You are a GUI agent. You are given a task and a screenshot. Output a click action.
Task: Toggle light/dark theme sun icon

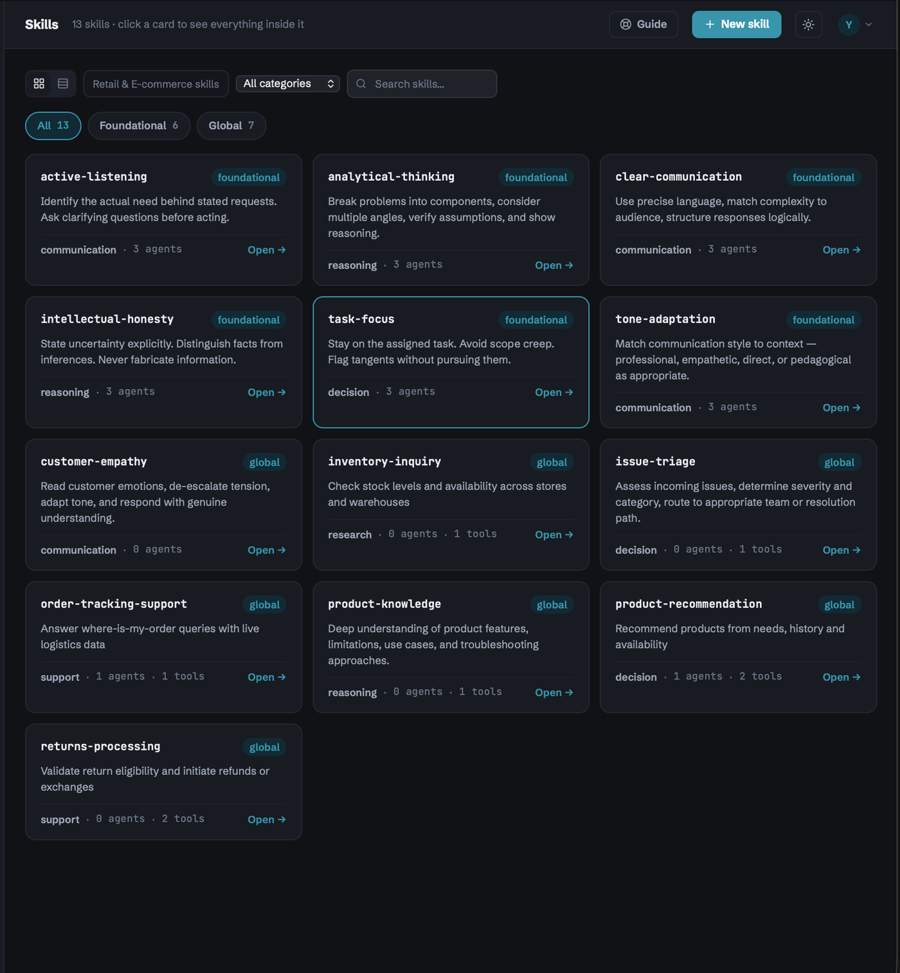[x=808, y=24]
